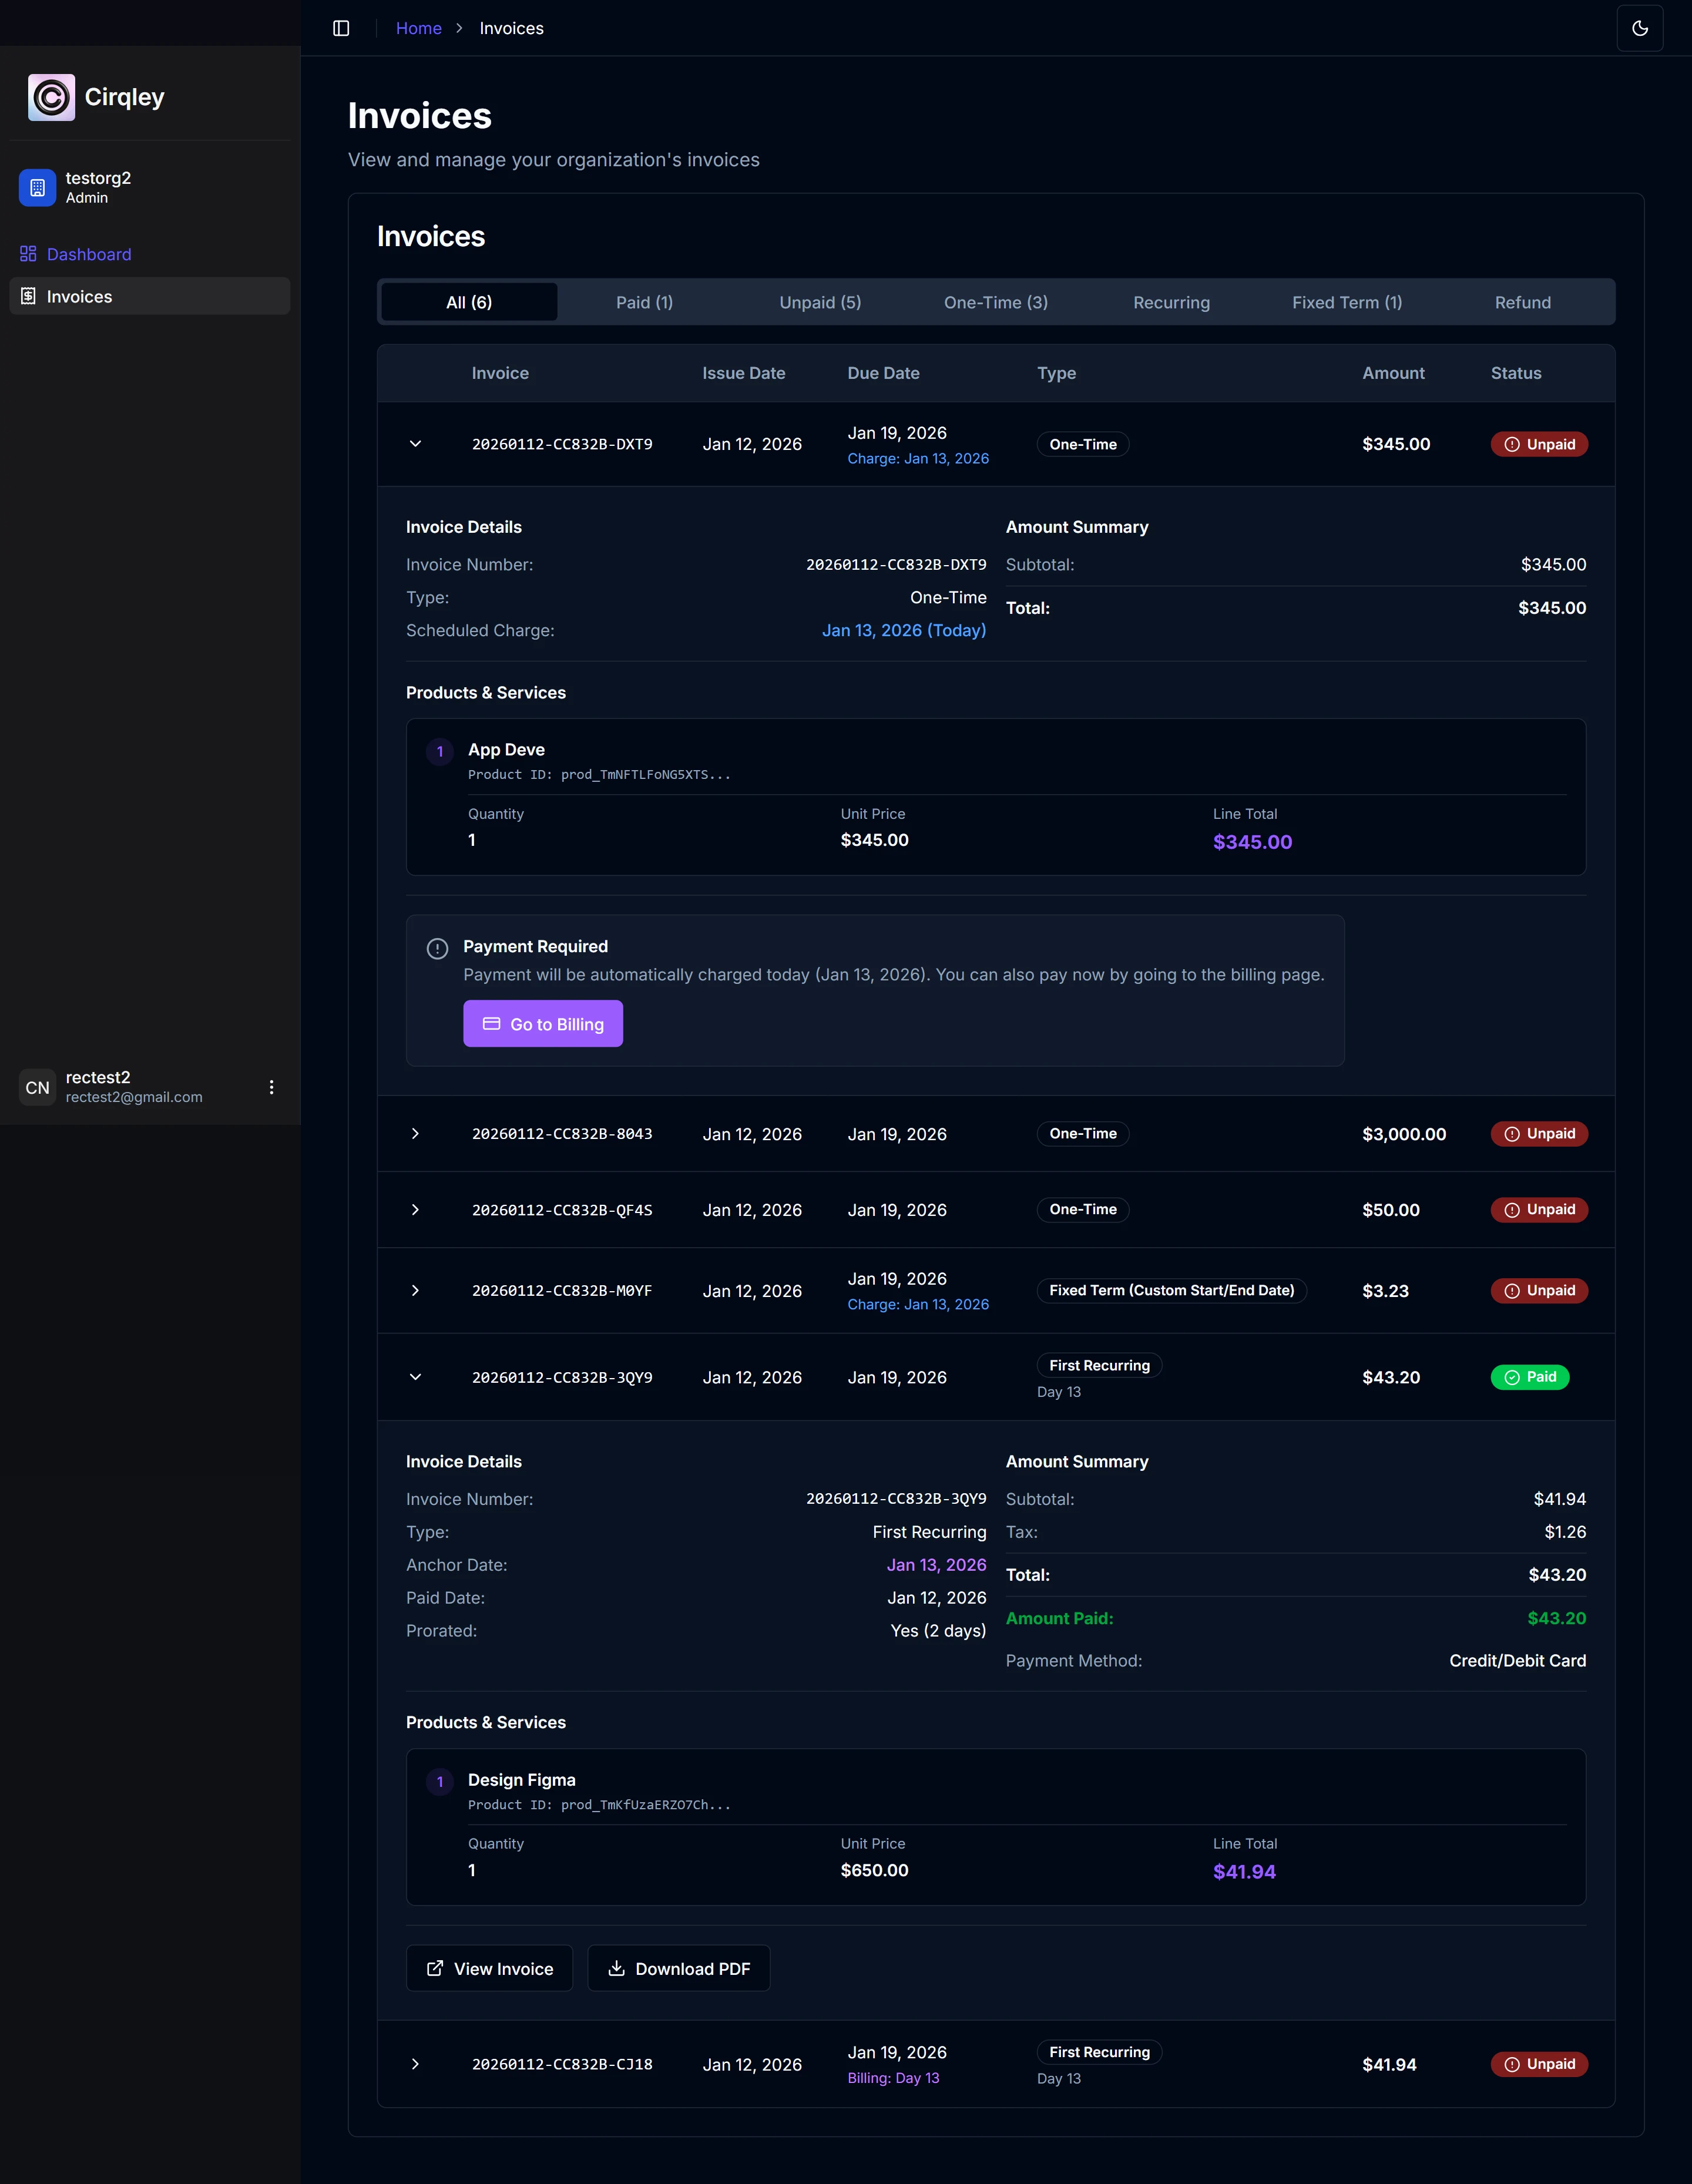The width and height of the screenshot is (1692, 2184).
Task: Click the CN user avatar
Action: click(x=37, y=1087)
